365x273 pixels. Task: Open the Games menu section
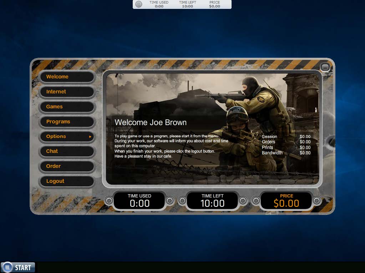click(x=67, y=107)
